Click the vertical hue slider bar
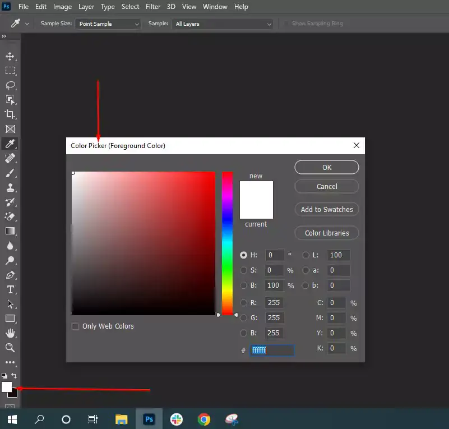Viewport: 449px width, 429px height. [x=228, y=243]
